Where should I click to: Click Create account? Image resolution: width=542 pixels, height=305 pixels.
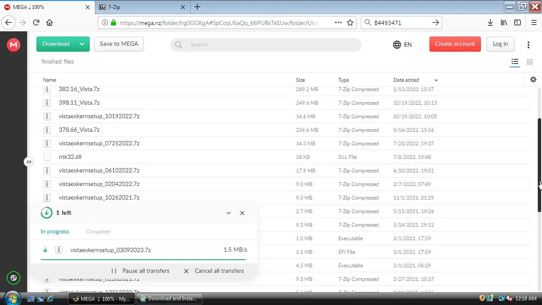(455, 44)
